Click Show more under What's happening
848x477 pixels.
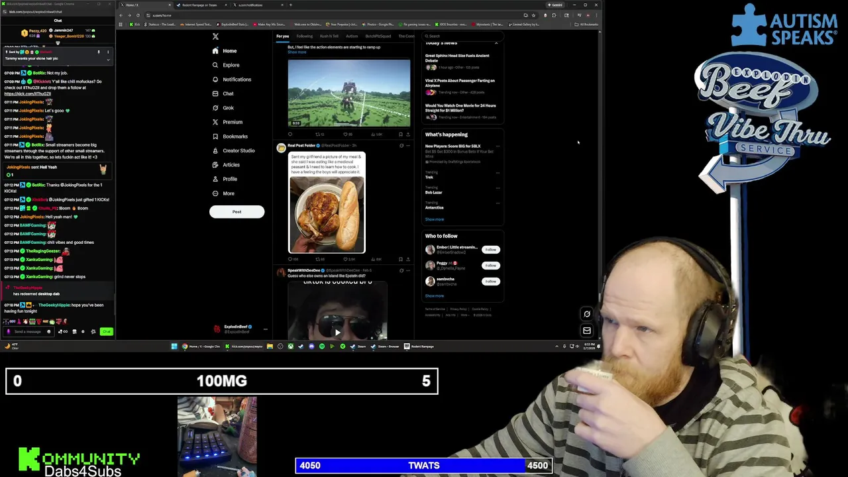coord(435,219)
